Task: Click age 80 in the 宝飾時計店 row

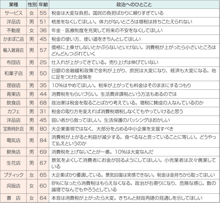Action: tap(43, 129)
